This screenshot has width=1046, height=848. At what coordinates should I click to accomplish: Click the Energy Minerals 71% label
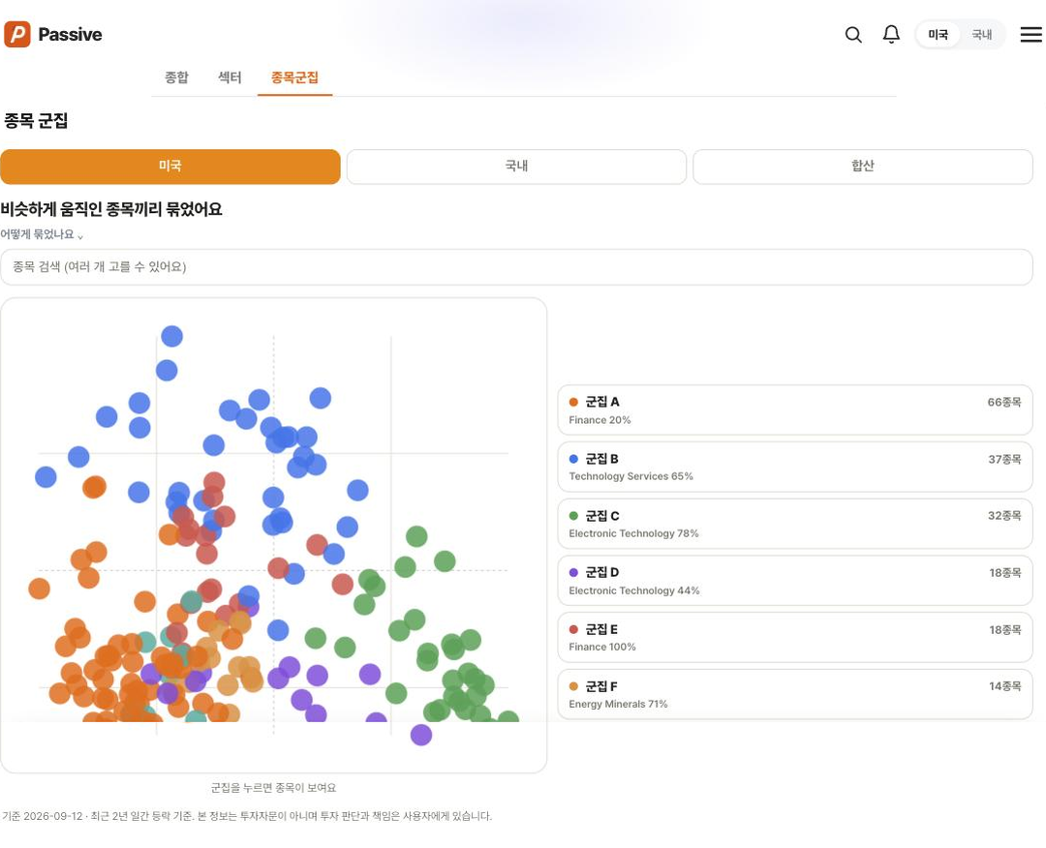pos(618,704)
